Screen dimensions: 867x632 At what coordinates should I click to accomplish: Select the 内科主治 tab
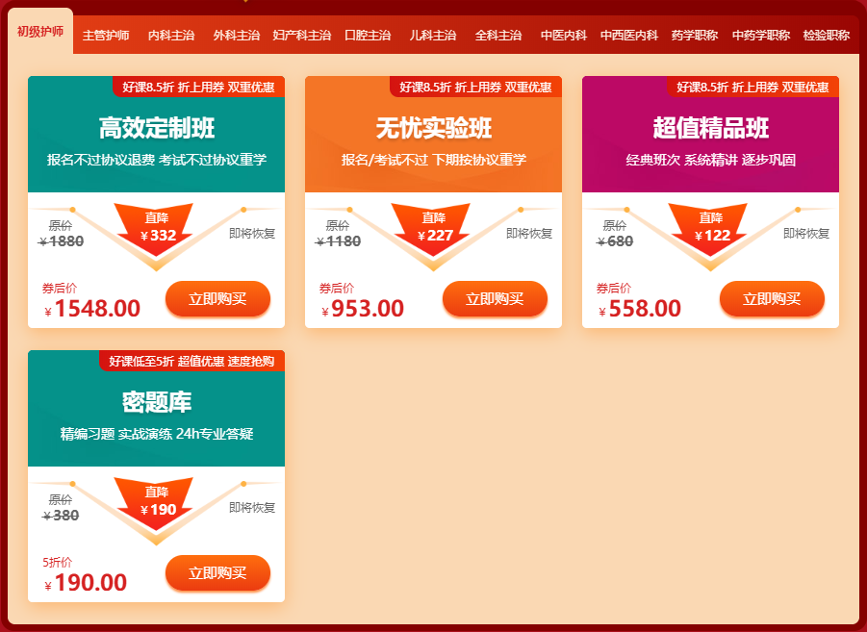coord(171,36)
